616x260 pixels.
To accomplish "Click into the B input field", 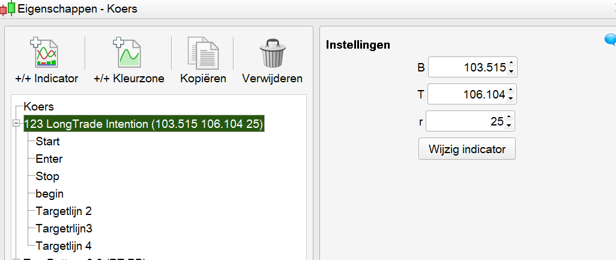I will coord(467,68).
